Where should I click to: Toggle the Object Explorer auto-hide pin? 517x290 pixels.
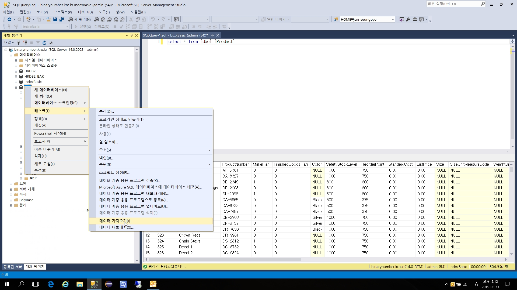pyautogui.click(x=131, y=35)
